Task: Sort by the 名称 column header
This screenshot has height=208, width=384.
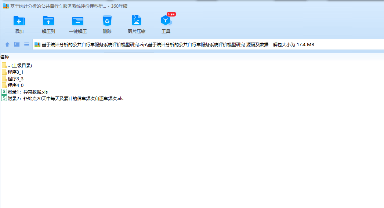Action: [x=5, y=57]
